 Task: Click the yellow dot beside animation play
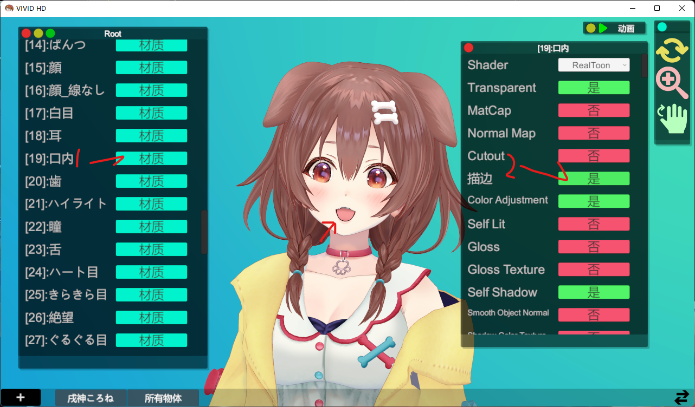591,28
